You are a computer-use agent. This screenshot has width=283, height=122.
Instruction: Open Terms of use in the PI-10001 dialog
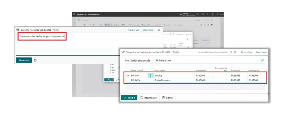tap(247, 52)
